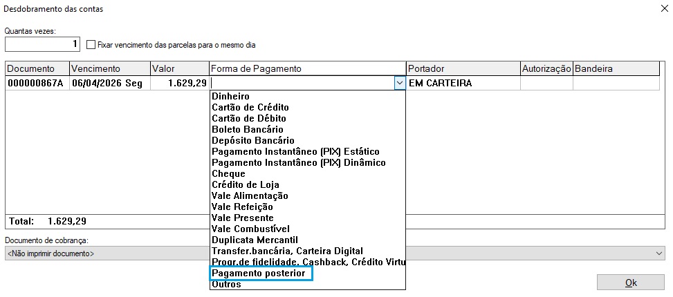
Task: Select Pagamento Instantâneo (PIX) Estático
Action: click(x=295, y=152)
